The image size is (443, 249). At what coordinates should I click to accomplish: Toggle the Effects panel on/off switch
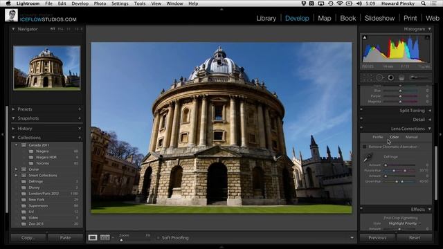(361, 208)
